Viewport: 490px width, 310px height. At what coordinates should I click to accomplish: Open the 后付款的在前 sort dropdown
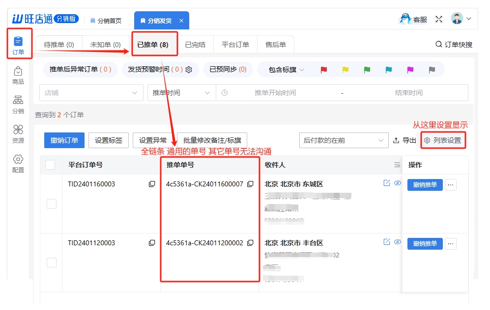pos(344,140)
